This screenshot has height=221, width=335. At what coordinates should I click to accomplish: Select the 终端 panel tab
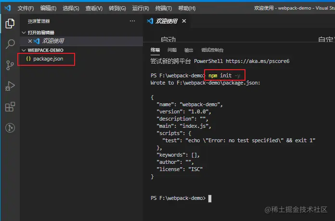pyautogui.click(x=155, y=50)
